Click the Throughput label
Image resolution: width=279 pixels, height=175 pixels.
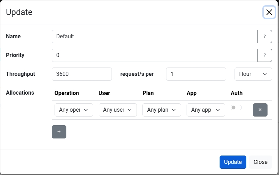(20, 74)
